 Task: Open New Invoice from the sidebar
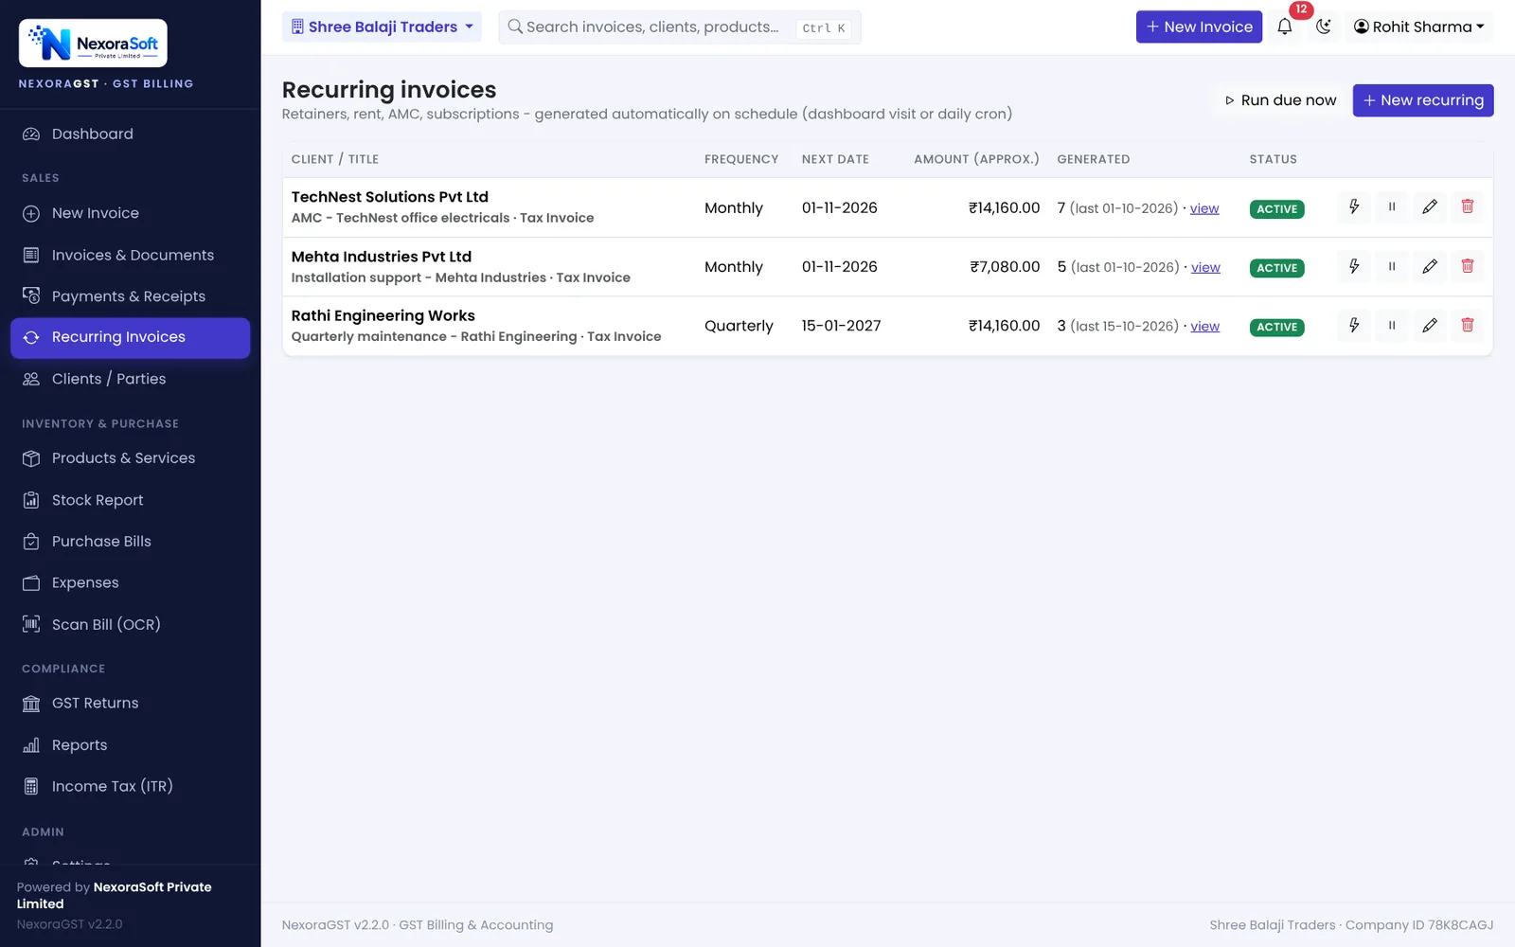point(131,213)
